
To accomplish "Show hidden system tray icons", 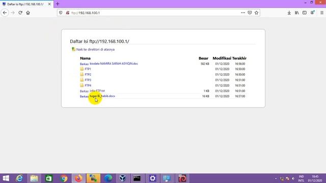I will (276, 178).
